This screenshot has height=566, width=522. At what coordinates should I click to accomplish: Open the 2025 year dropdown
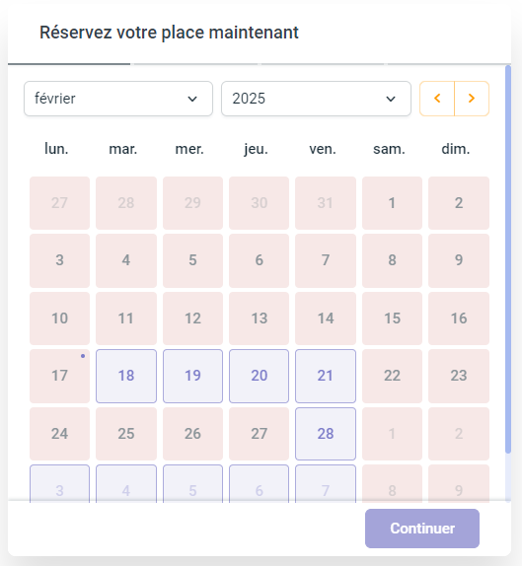[x=316, y=99]
